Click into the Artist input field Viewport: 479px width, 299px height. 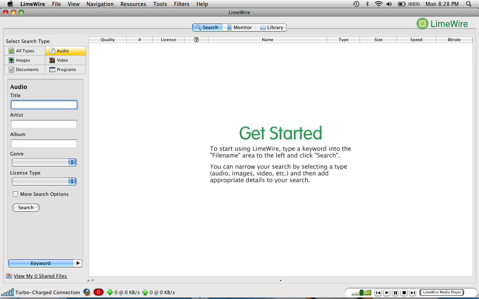pyautogui.click(x=44, y=124)
